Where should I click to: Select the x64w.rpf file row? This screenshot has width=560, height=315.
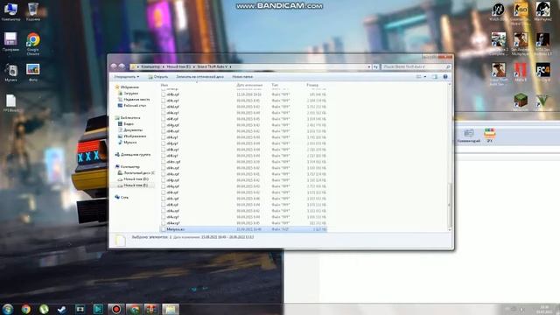[x=243, y=223]
